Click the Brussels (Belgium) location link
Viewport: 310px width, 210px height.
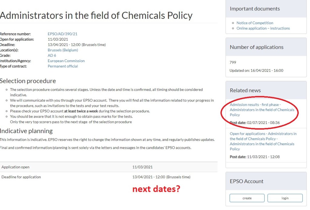(63, 50)
